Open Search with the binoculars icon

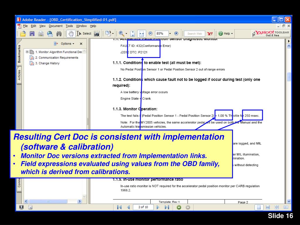59,34
